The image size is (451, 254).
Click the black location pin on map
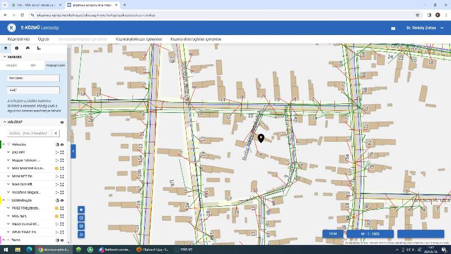click(x=261, y=138)
